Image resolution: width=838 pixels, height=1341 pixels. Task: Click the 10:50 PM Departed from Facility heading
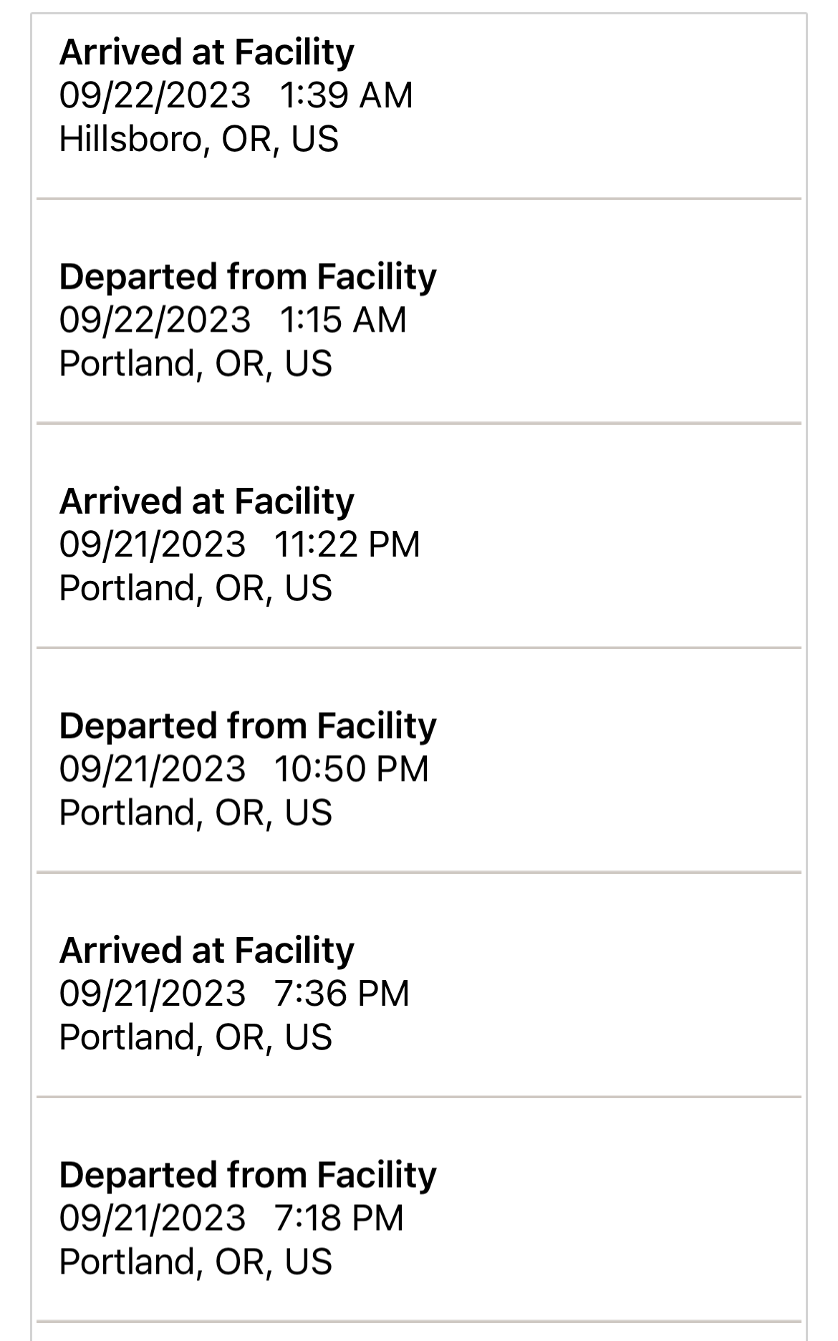click(248, 726)
